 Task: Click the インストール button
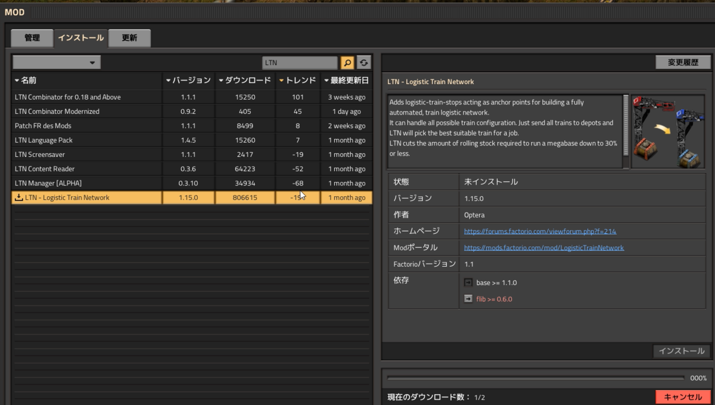682,351
